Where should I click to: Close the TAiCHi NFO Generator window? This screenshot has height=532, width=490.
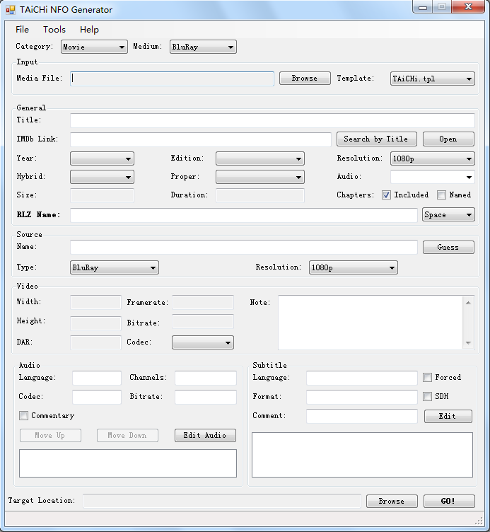click(468, 7)
